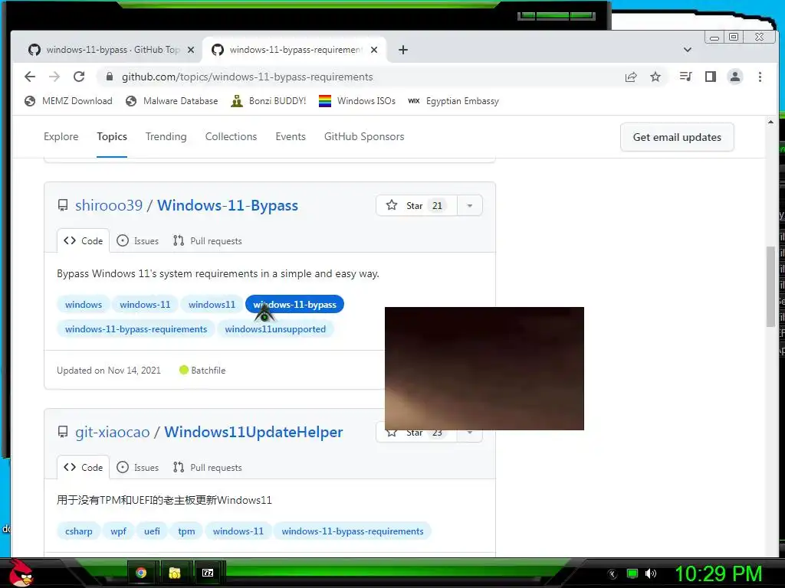Click windows-11-bypass-requirements tag under shirooo39 repo
Screen dimensions: 785x588
click(136, 329)
